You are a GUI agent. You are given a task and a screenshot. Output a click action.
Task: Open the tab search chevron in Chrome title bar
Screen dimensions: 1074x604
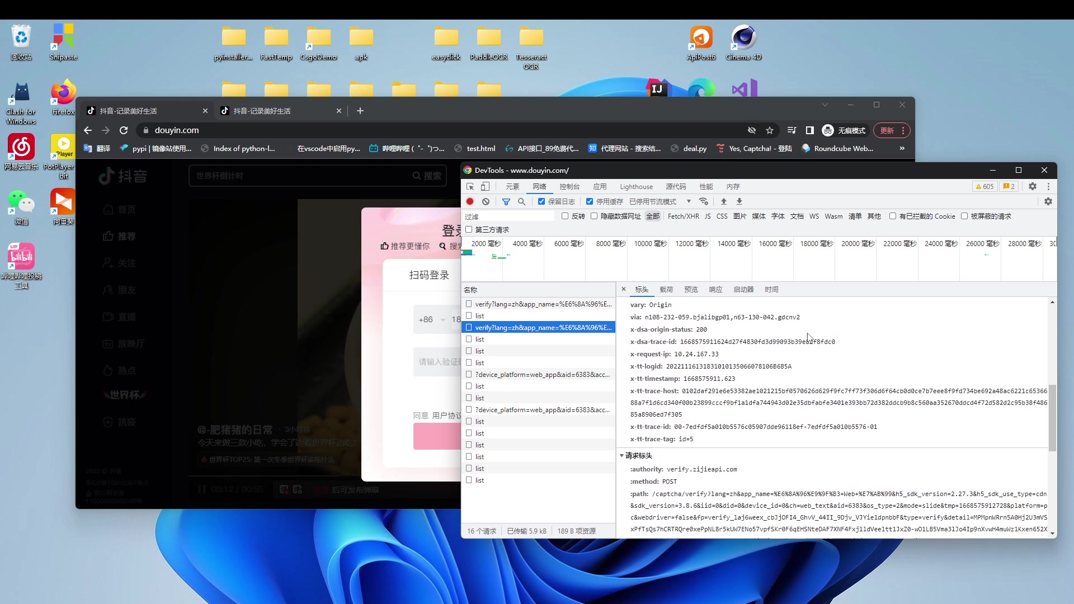point(825,105)
